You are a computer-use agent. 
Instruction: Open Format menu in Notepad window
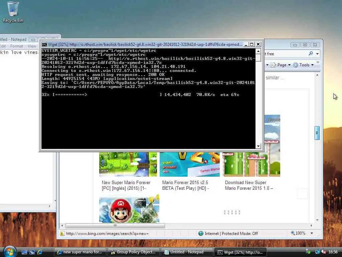tap(17, 46)
